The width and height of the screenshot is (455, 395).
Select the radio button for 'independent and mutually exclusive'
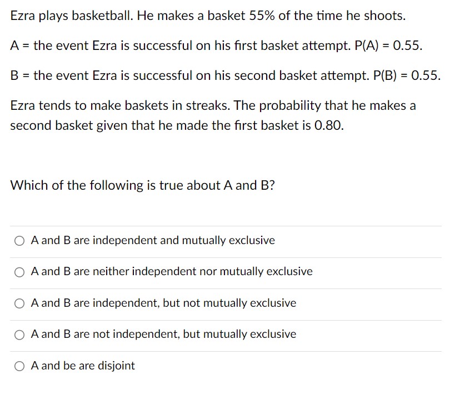(x=19, y=240)
